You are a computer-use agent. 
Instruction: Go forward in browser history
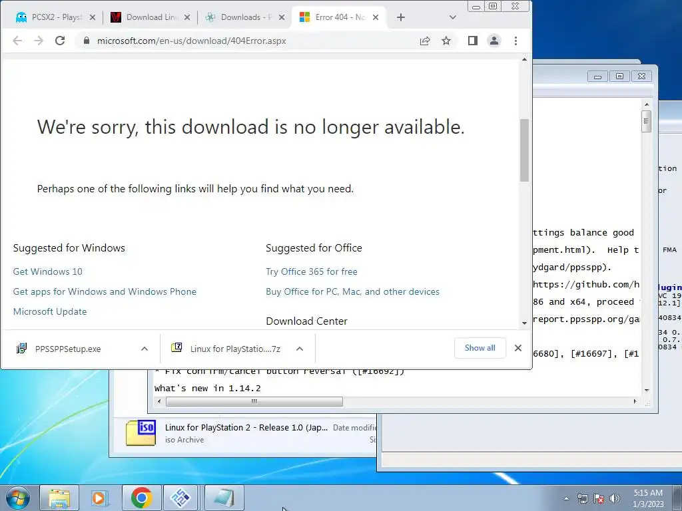click(x=39, y=41)
